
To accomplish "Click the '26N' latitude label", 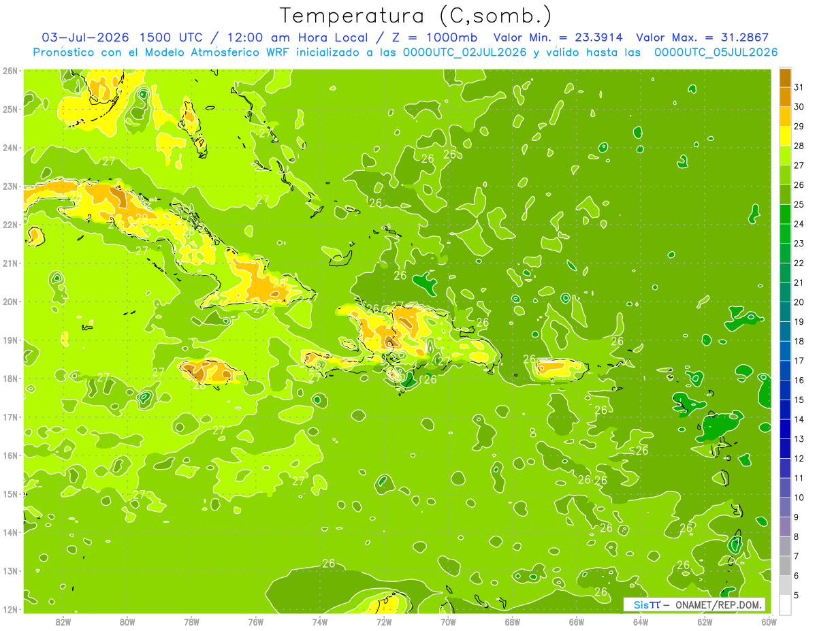I will pos(10,71).
